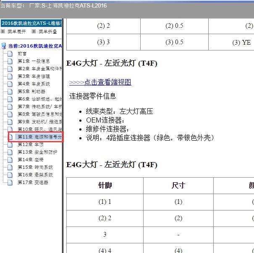Click the page icon beside 第14章 座椅
Image resolution: width=254 pixels, height=253 pixels.
10,160
